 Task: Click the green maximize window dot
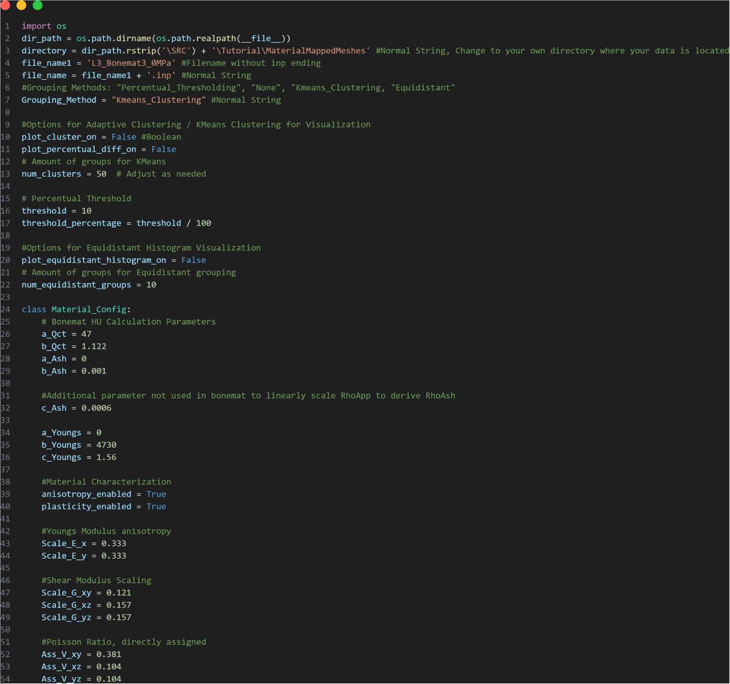[x=38, y=5]
